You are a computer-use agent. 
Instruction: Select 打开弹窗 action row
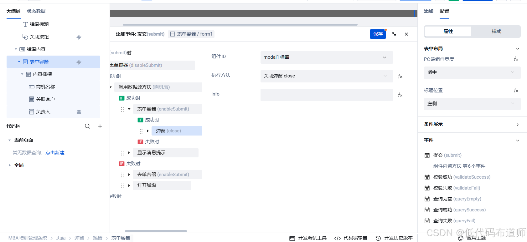coord(162,186)
